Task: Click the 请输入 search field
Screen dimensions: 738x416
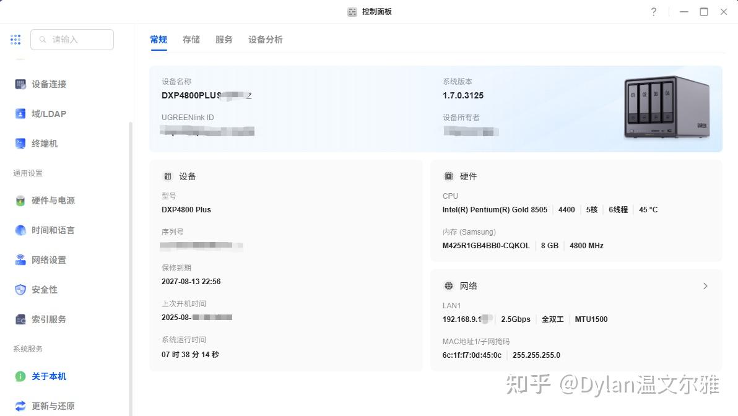Action: (72, 39)
